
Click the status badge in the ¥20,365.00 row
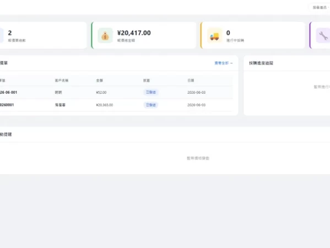click(151, 105)
